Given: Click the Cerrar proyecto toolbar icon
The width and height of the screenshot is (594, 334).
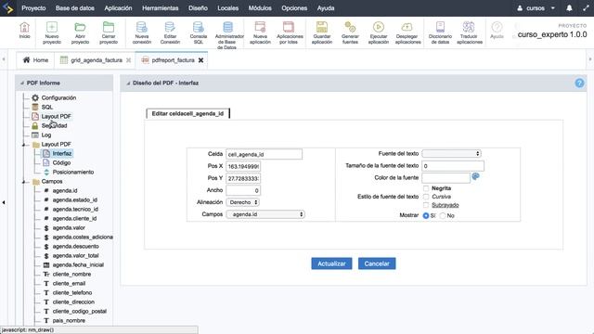Looking at the screenshot, I should pyautogui.click(x=109, y=32).
